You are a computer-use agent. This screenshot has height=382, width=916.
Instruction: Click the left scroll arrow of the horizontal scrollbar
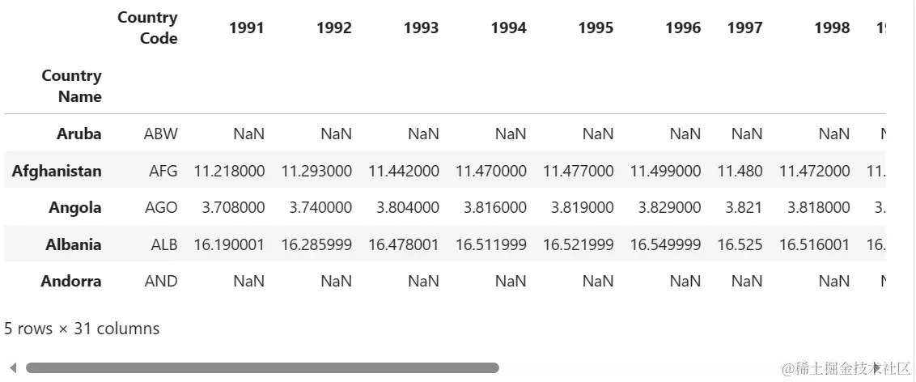(x=13, y=368)
